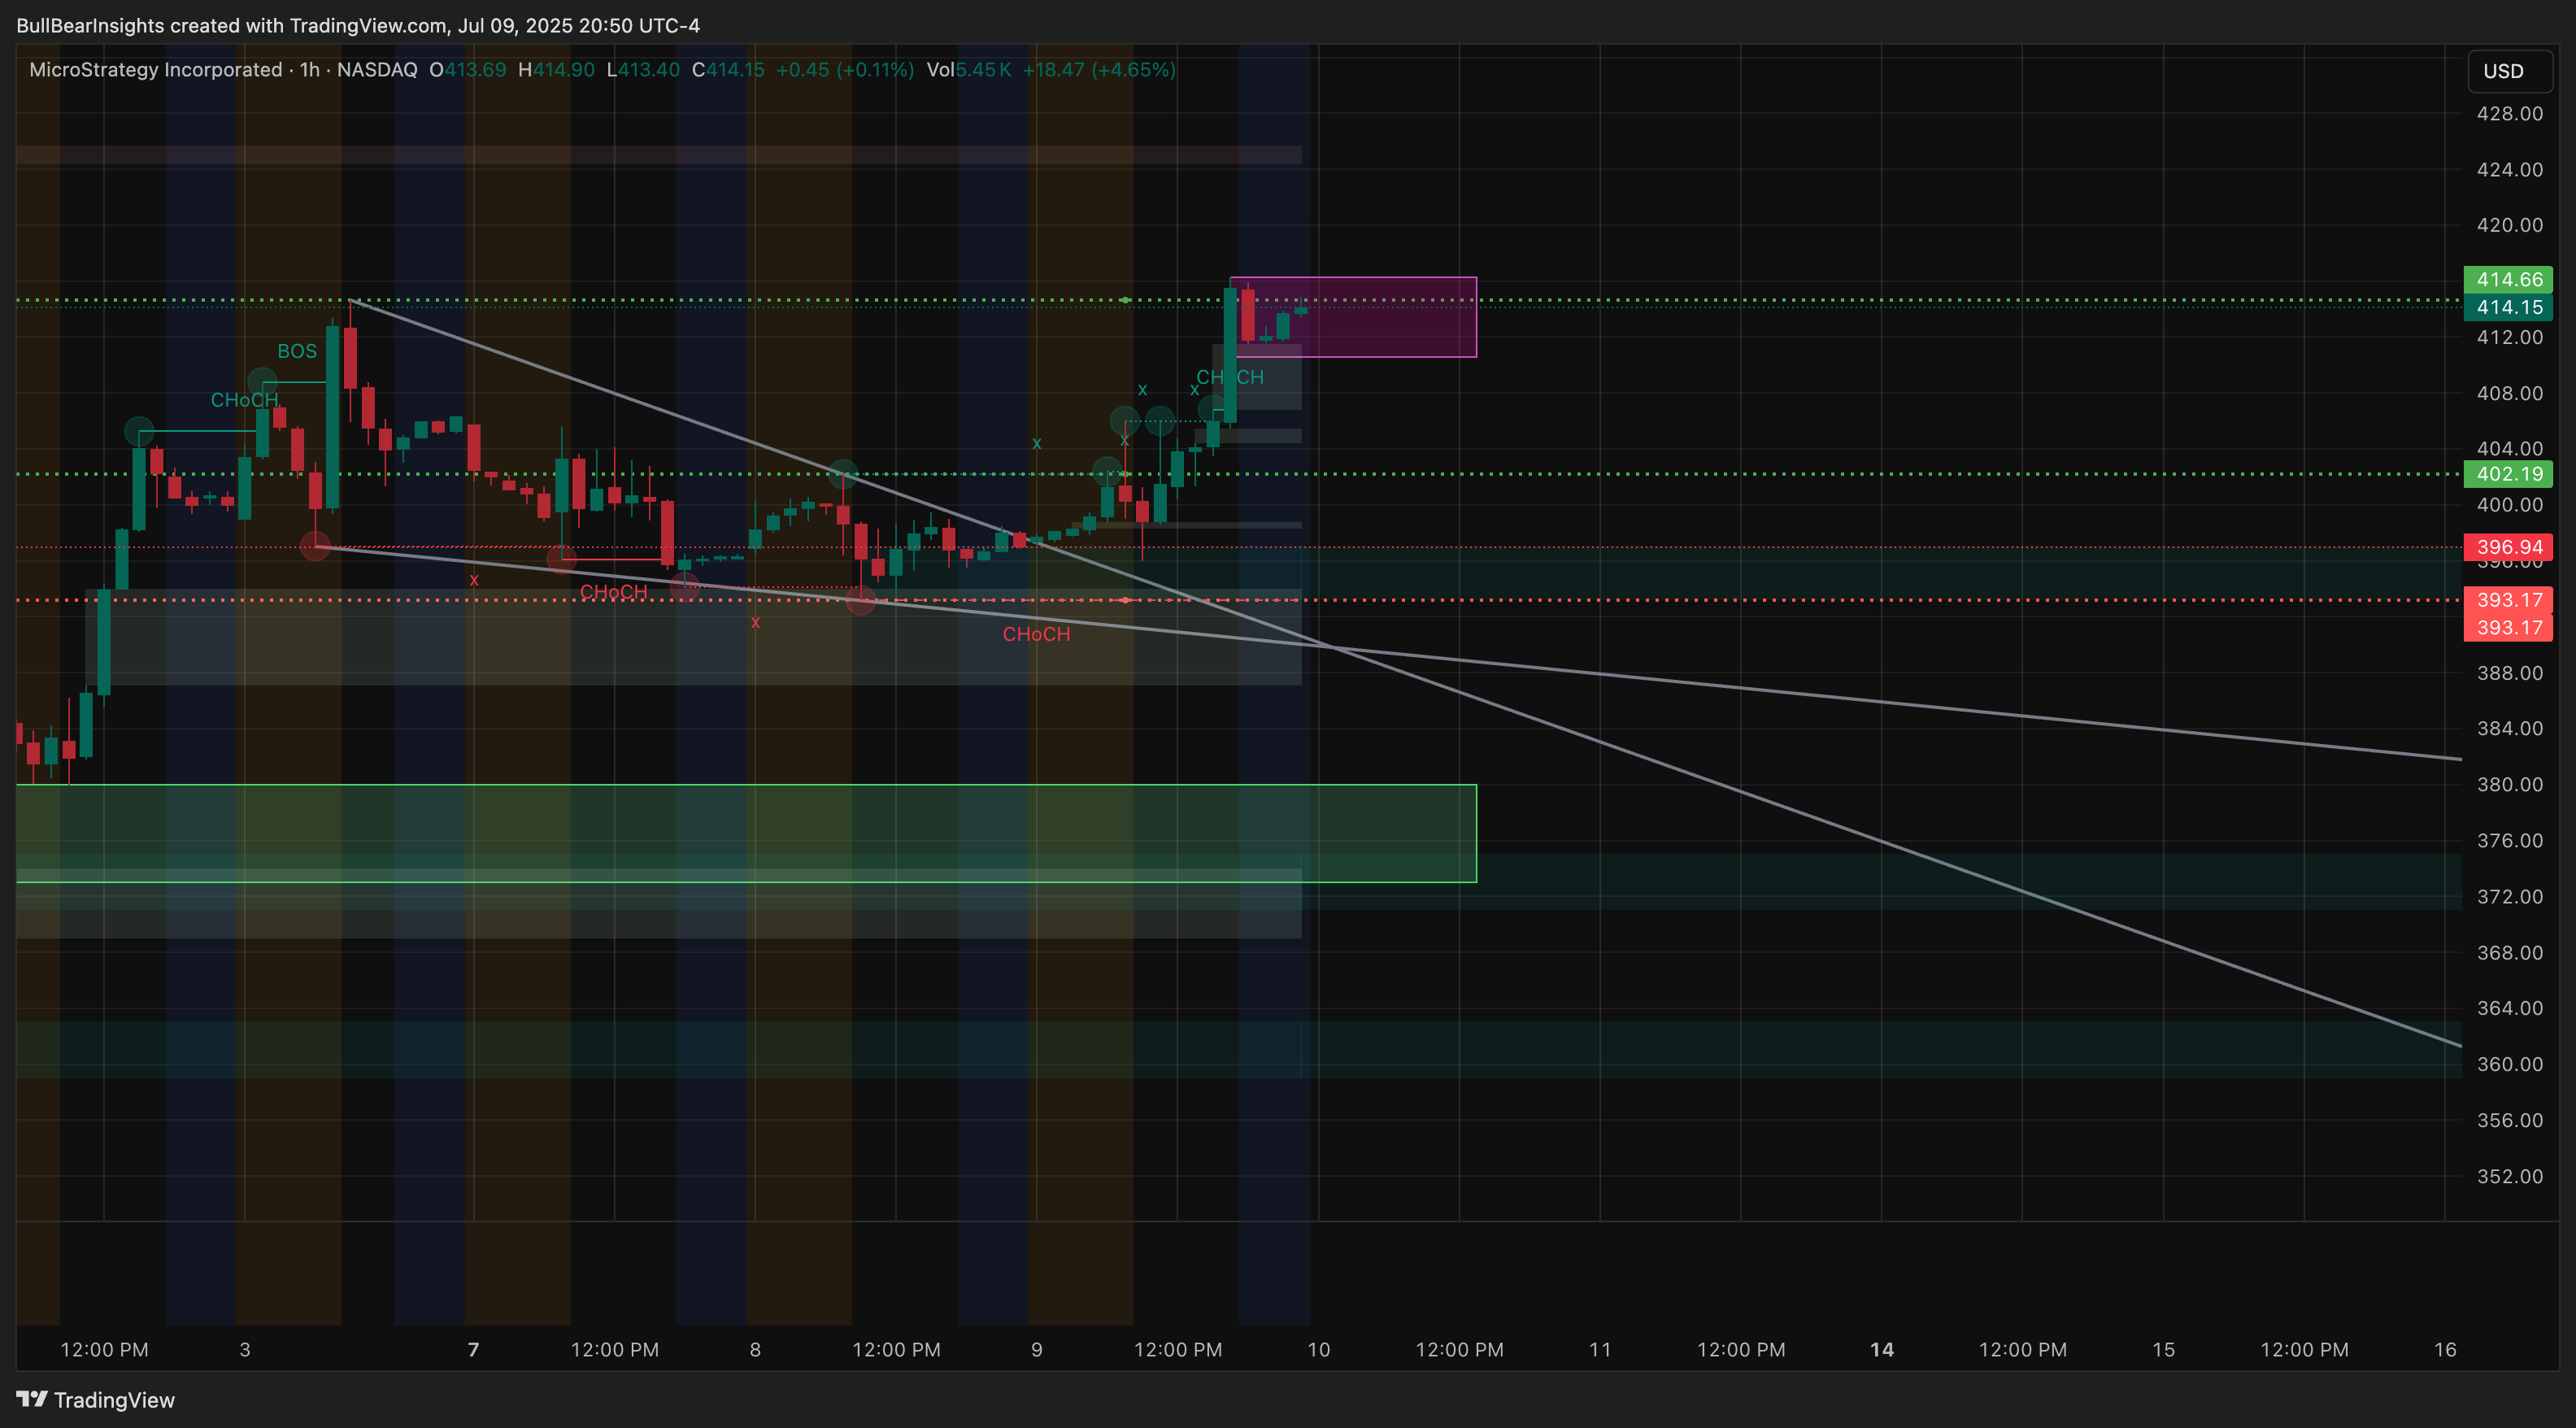The width and height of the screenshot is (2576, 1428).
Task: Click the +0.45 (+0.11%) change readout
Action: (x=845, y=70)
